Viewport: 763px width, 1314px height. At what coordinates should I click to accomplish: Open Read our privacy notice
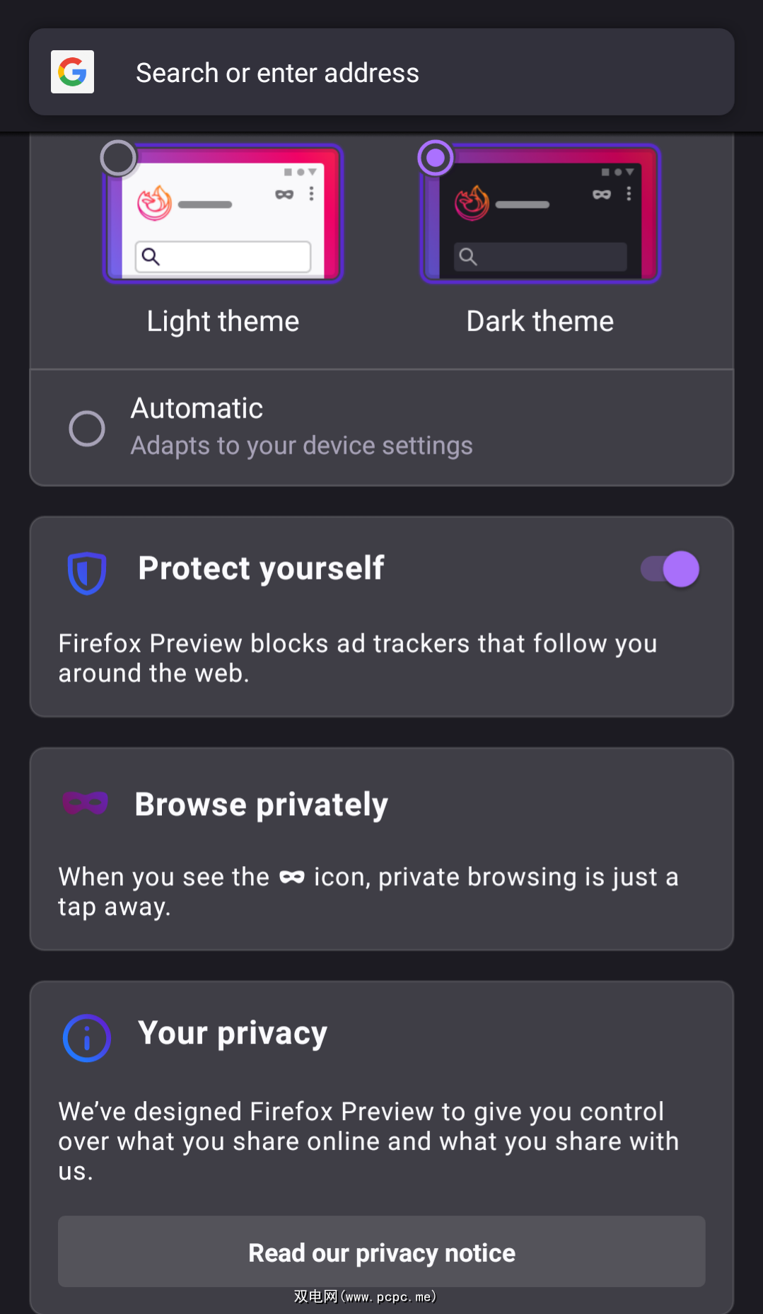[x=381, y=1252]
